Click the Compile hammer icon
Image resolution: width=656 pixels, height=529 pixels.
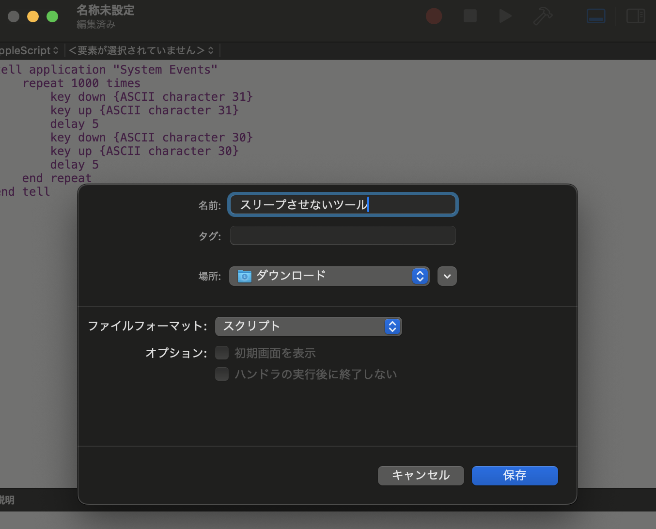coord(543,16)
